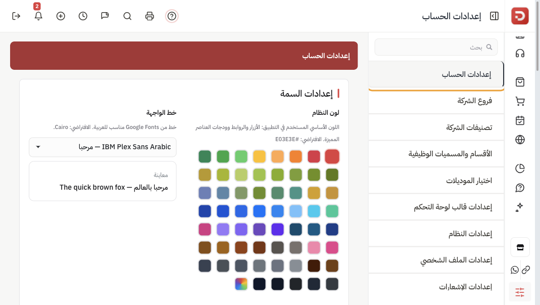This screenshot has height=305, width=540.
Task: Select the light pink swatch in brown row
Action: click(x=314, y=247)
